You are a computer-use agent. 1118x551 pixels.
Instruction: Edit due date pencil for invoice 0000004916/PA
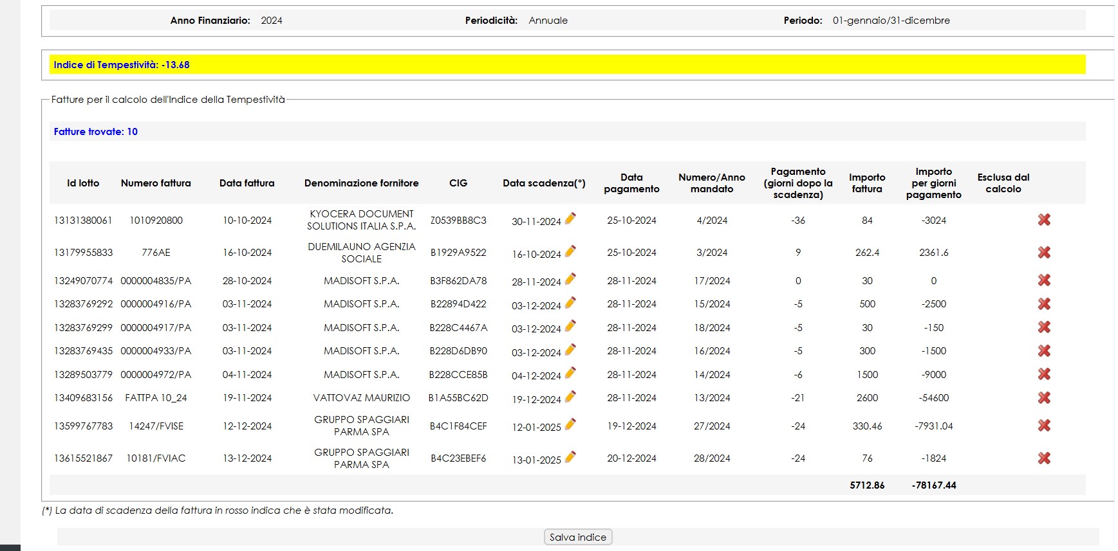coord(570,303)
